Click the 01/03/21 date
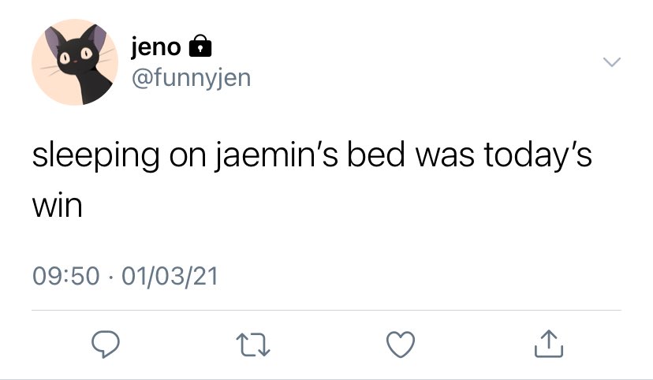 [x=170, y=276]
